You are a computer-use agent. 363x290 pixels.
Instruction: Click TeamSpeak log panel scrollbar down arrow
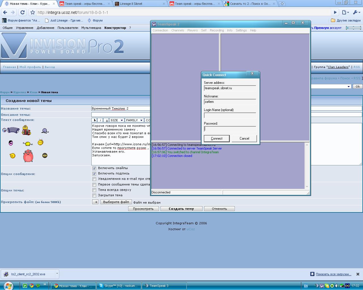pyautogui.click(x=307, y=187)
